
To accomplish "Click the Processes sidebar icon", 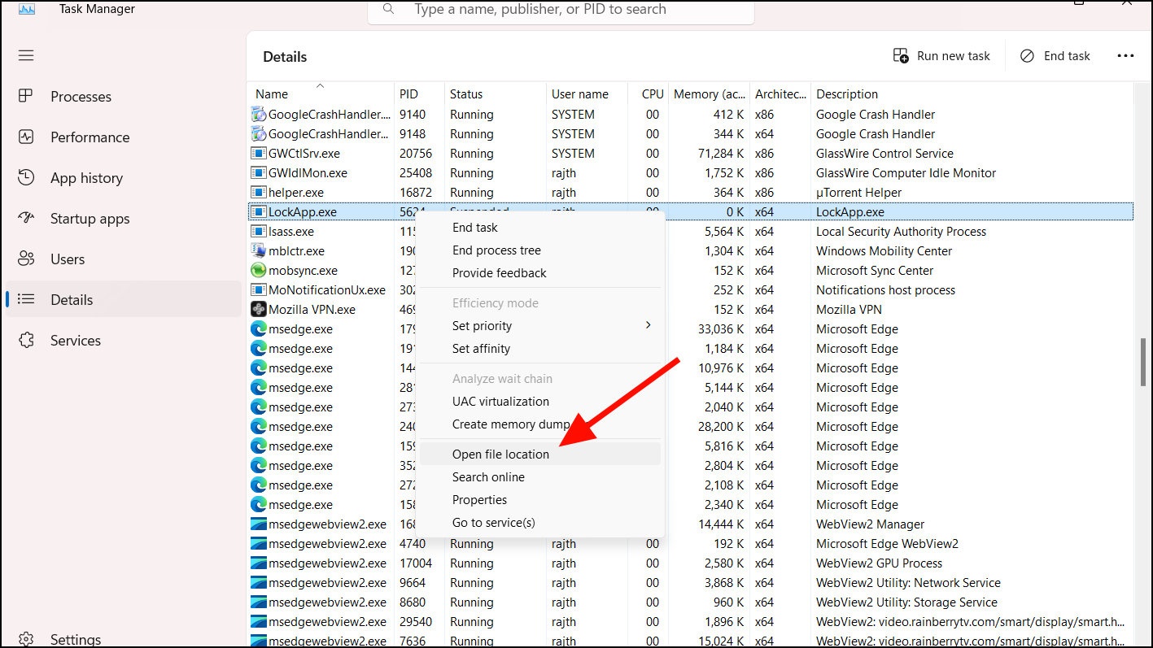I will click(26, 96).
